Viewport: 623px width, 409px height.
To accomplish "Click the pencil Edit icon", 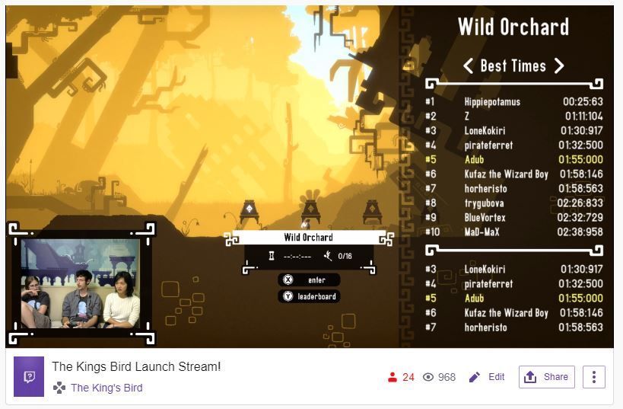I will click(475, 377).
